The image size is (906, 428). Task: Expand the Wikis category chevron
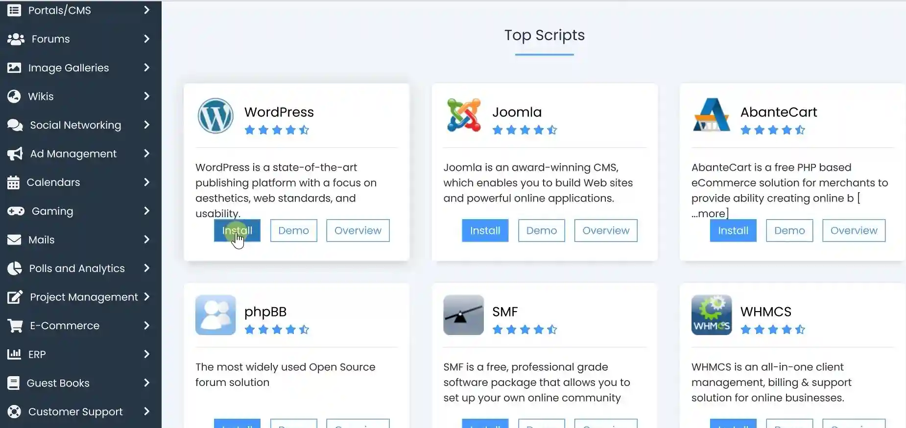146,96
